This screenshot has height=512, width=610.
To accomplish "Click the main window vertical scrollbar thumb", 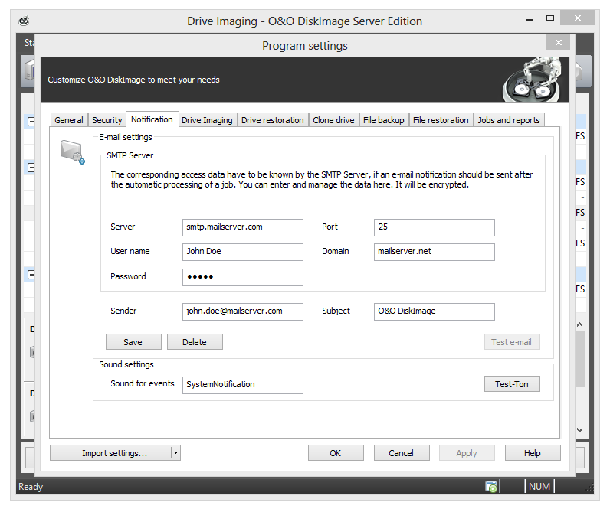I will [580, 359].
